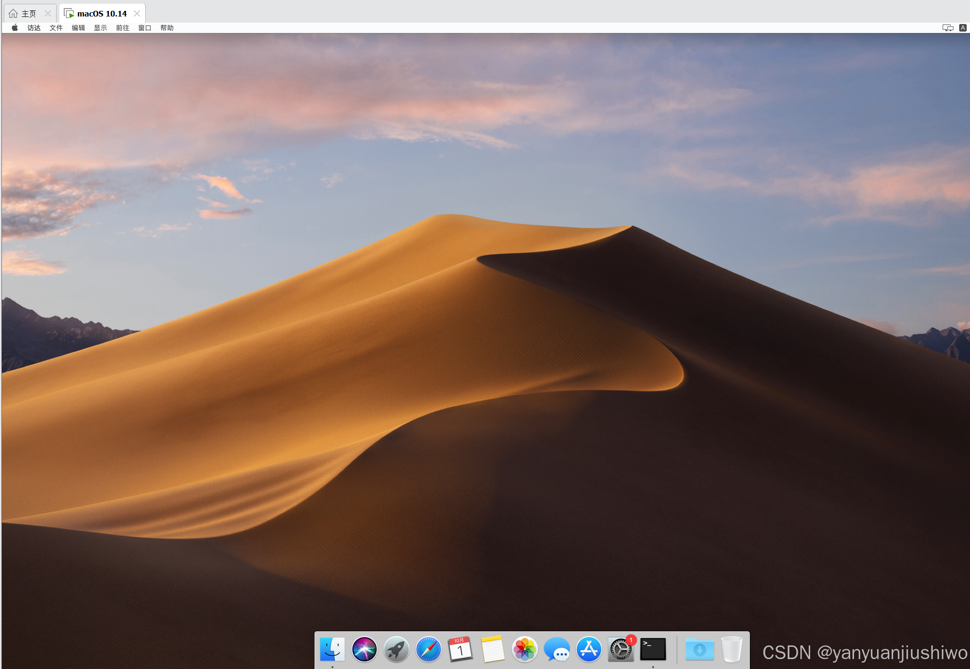Close the macOS 10.14 tab
This screenshot has height=669, width=970.
(x=137, y=13)
